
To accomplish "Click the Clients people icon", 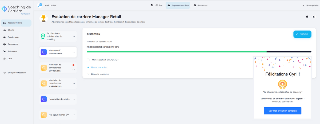I will [x=5, y=30].
